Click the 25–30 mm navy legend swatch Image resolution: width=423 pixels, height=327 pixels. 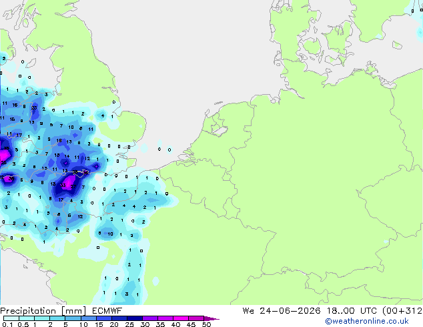[x=135, y=318]
